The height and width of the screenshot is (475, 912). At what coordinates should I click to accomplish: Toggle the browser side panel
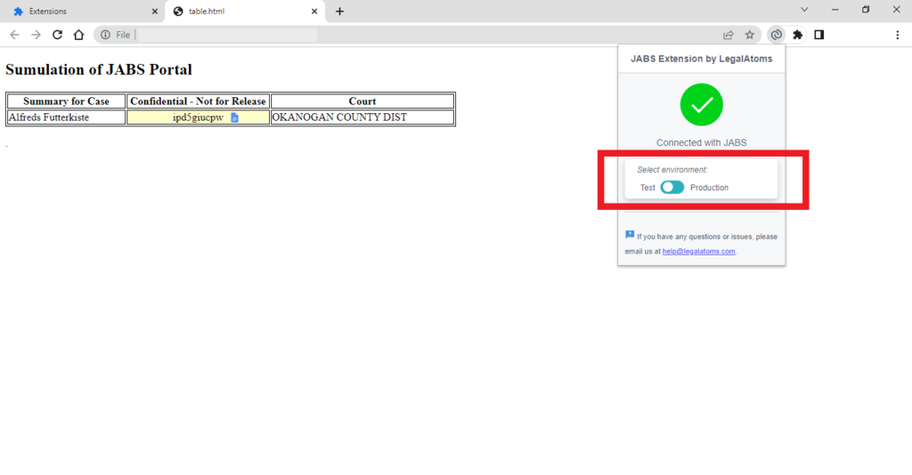[x=819, y=35]
